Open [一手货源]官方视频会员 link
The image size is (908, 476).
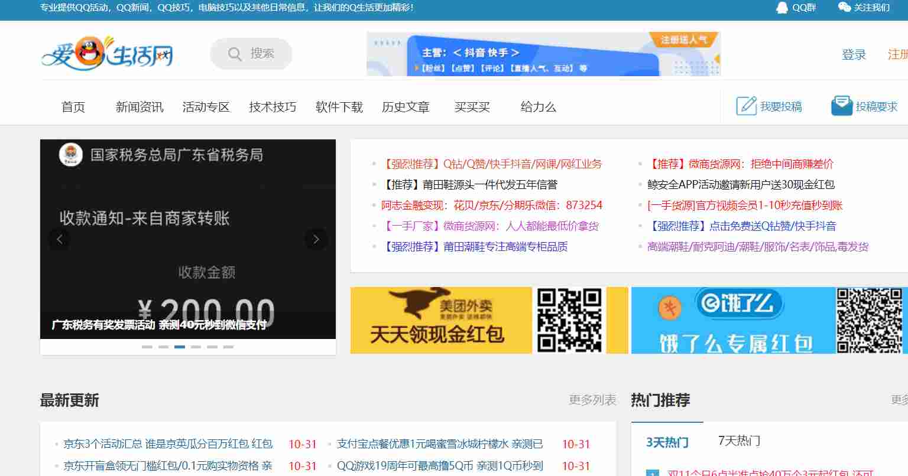pos(745,206)
